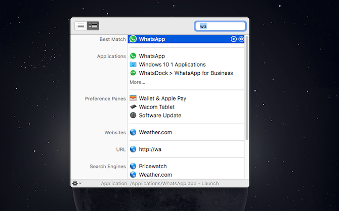Select 'Pricewatch' search engine

pos(153,167)
